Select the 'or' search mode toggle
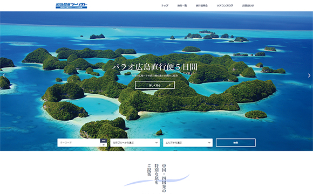The width and height of the screenshot is (313, 194). point(104,145)
